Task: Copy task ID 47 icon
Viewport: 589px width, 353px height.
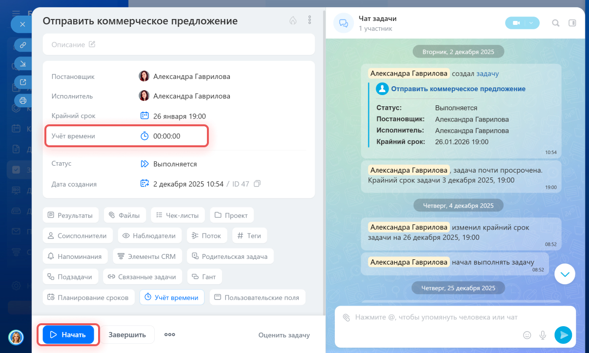Action: pyautogui.click(x=258, y=184)
